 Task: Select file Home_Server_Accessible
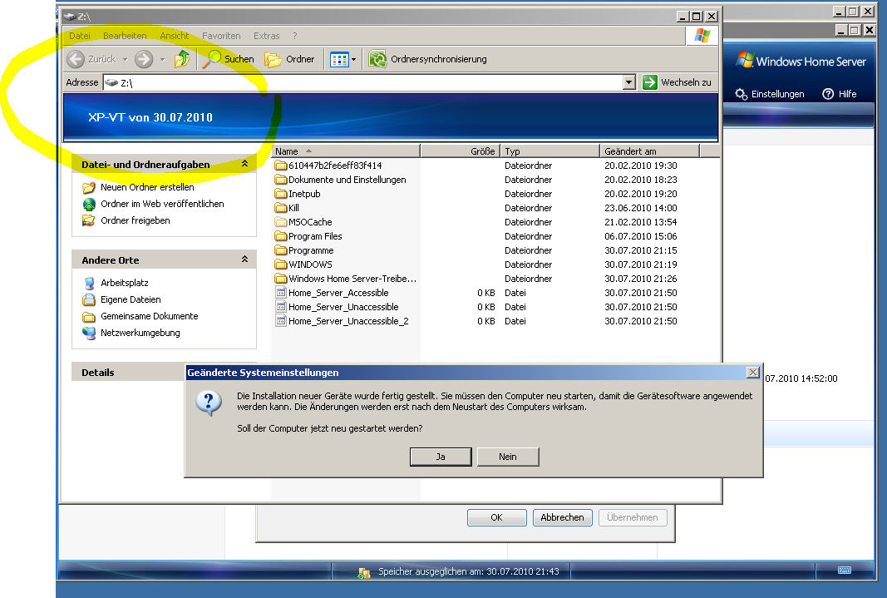(x=332, y=293)
